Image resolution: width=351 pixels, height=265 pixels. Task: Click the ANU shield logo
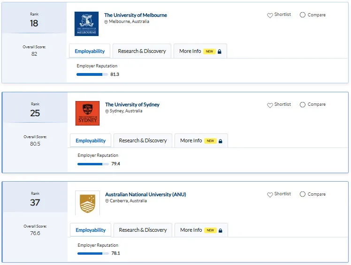coord(88,203)
